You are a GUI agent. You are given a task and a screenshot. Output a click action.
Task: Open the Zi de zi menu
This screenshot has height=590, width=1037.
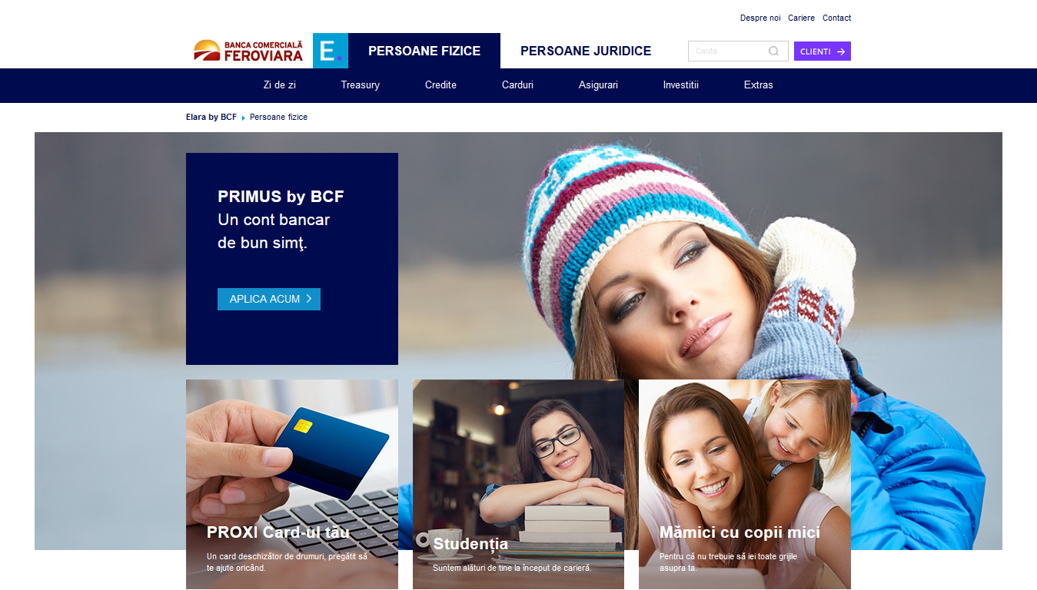[x=280, y=85]
